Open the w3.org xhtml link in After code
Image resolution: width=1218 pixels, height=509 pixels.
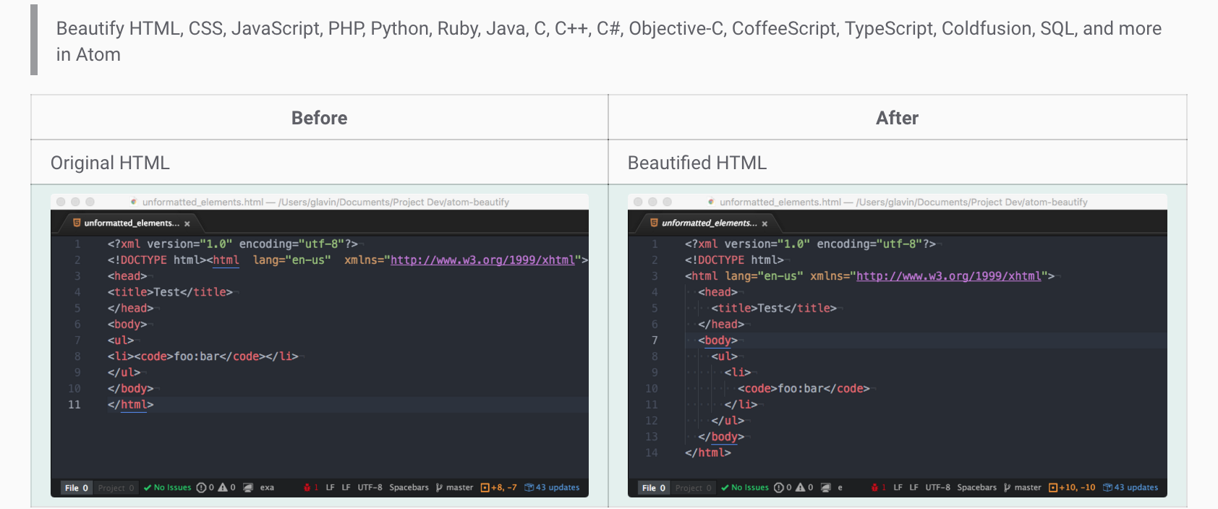click(948, 276)
